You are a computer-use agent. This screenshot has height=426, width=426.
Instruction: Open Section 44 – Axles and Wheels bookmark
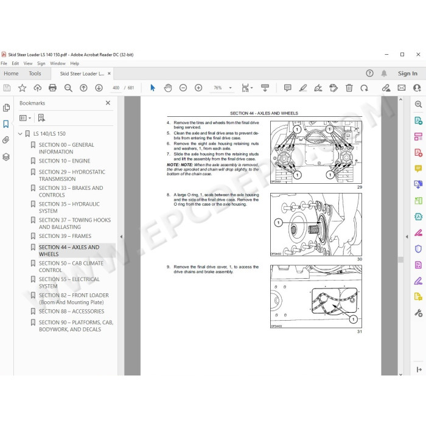coord(69,251)
